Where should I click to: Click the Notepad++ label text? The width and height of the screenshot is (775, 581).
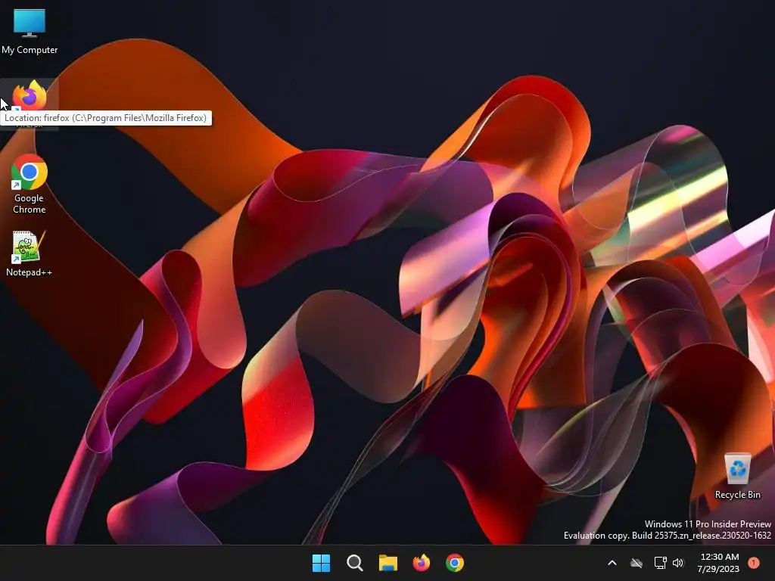tap(30, 272)
